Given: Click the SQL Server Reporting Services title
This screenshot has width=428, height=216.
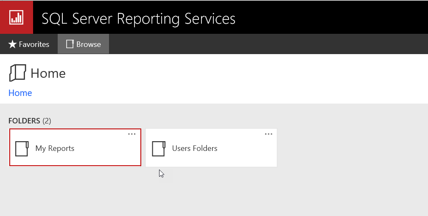Looking at the screenshot, I should point(138,19).
